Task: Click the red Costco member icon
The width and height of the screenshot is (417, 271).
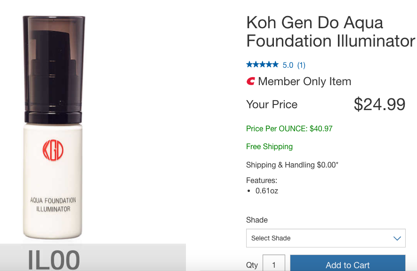Action: coord(250,81)
